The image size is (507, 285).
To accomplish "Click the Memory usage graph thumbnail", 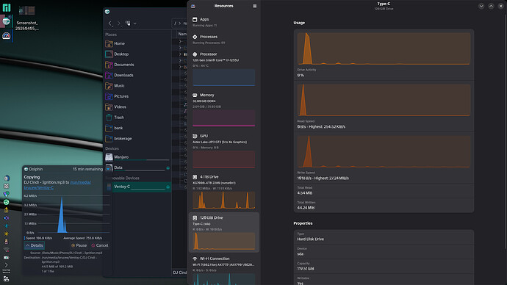I will point(223,118).
